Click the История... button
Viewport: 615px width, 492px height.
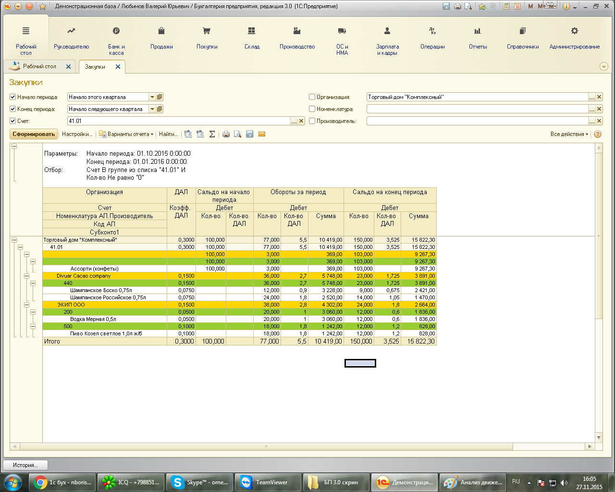coord(25,465)
